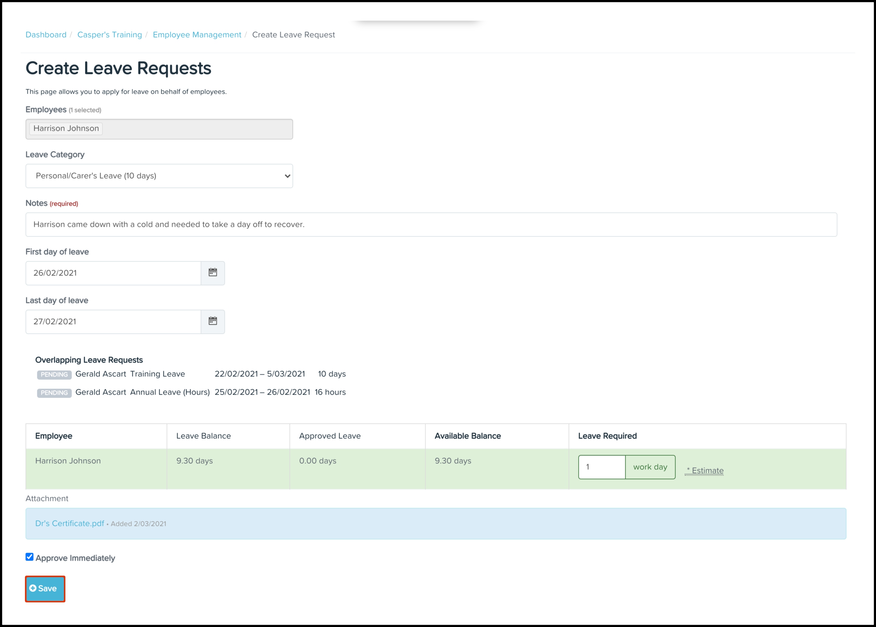Select the Harrison Johnson employee tag

66,129
